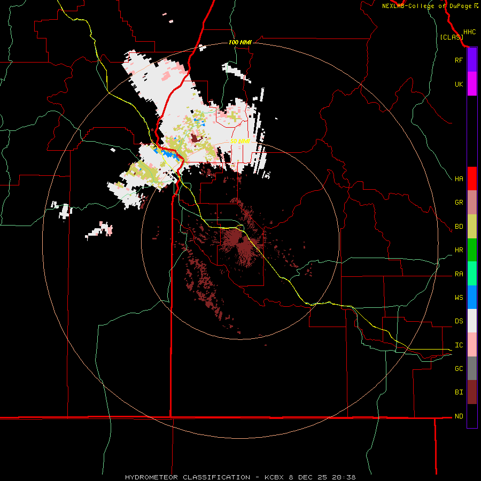Image resolution: width=481 pixels, height=481 pixels.
Task: Click the "[CLAS]" units label
Action: [x=452, y=37]
